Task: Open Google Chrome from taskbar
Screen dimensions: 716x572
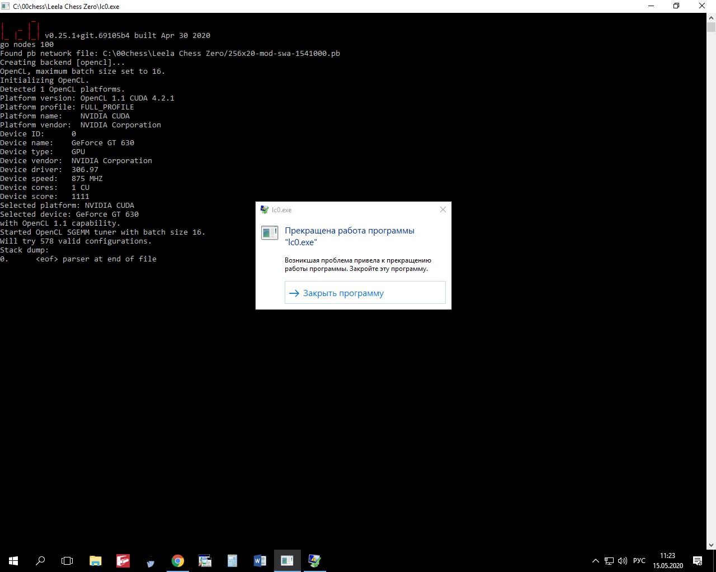Action: point(178,560)
